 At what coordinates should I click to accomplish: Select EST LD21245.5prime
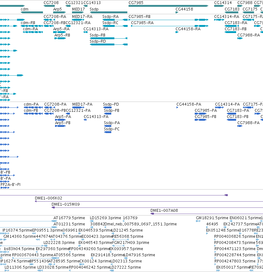click(x=127, y=230)
